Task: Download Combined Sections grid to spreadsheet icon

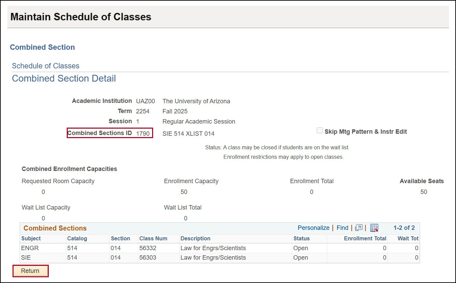Action: [x=374, y=228]
